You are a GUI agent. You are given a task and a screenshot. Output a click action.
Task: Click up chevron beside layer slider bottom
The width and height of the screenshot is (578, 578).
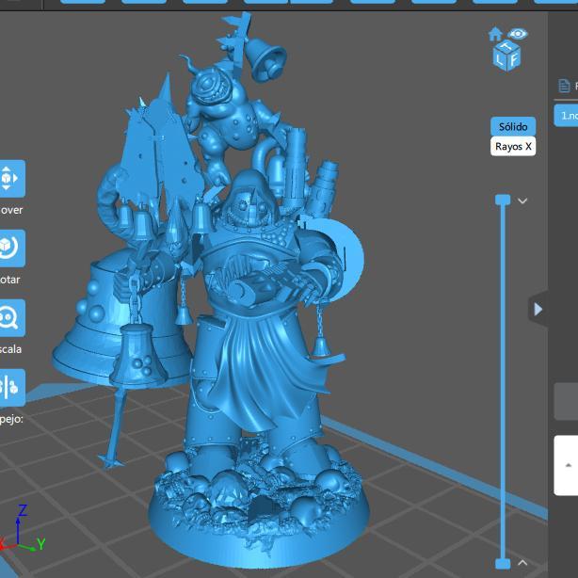tap(522, 563)
